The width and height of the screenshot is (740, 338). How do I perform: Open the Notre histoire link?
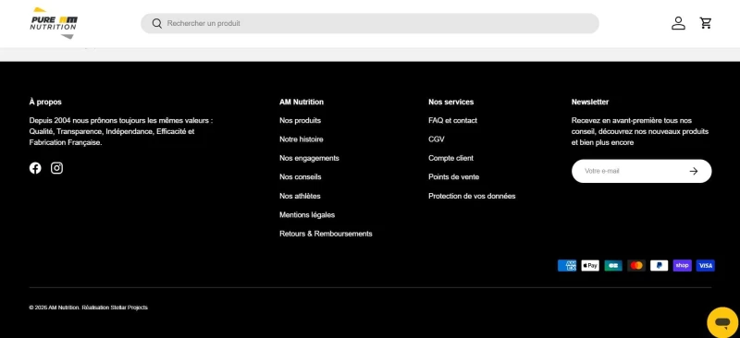[302, 139]
